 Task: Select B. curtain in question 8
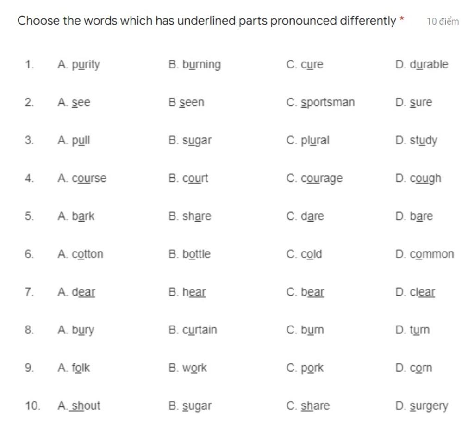(193, 330)
